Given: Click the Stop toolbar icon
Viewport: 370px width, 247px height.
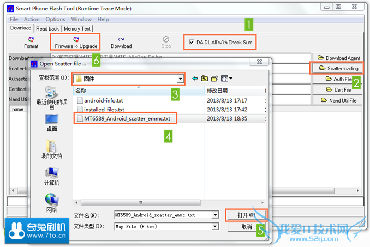Looking at the screenshot, I should [x=166, y=43].
